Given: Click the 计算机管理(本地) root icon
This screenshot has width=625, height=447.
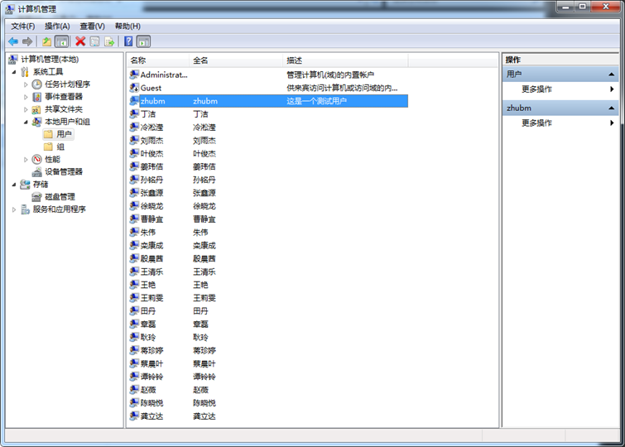Looking at the screenshot, I should [13, 60].
